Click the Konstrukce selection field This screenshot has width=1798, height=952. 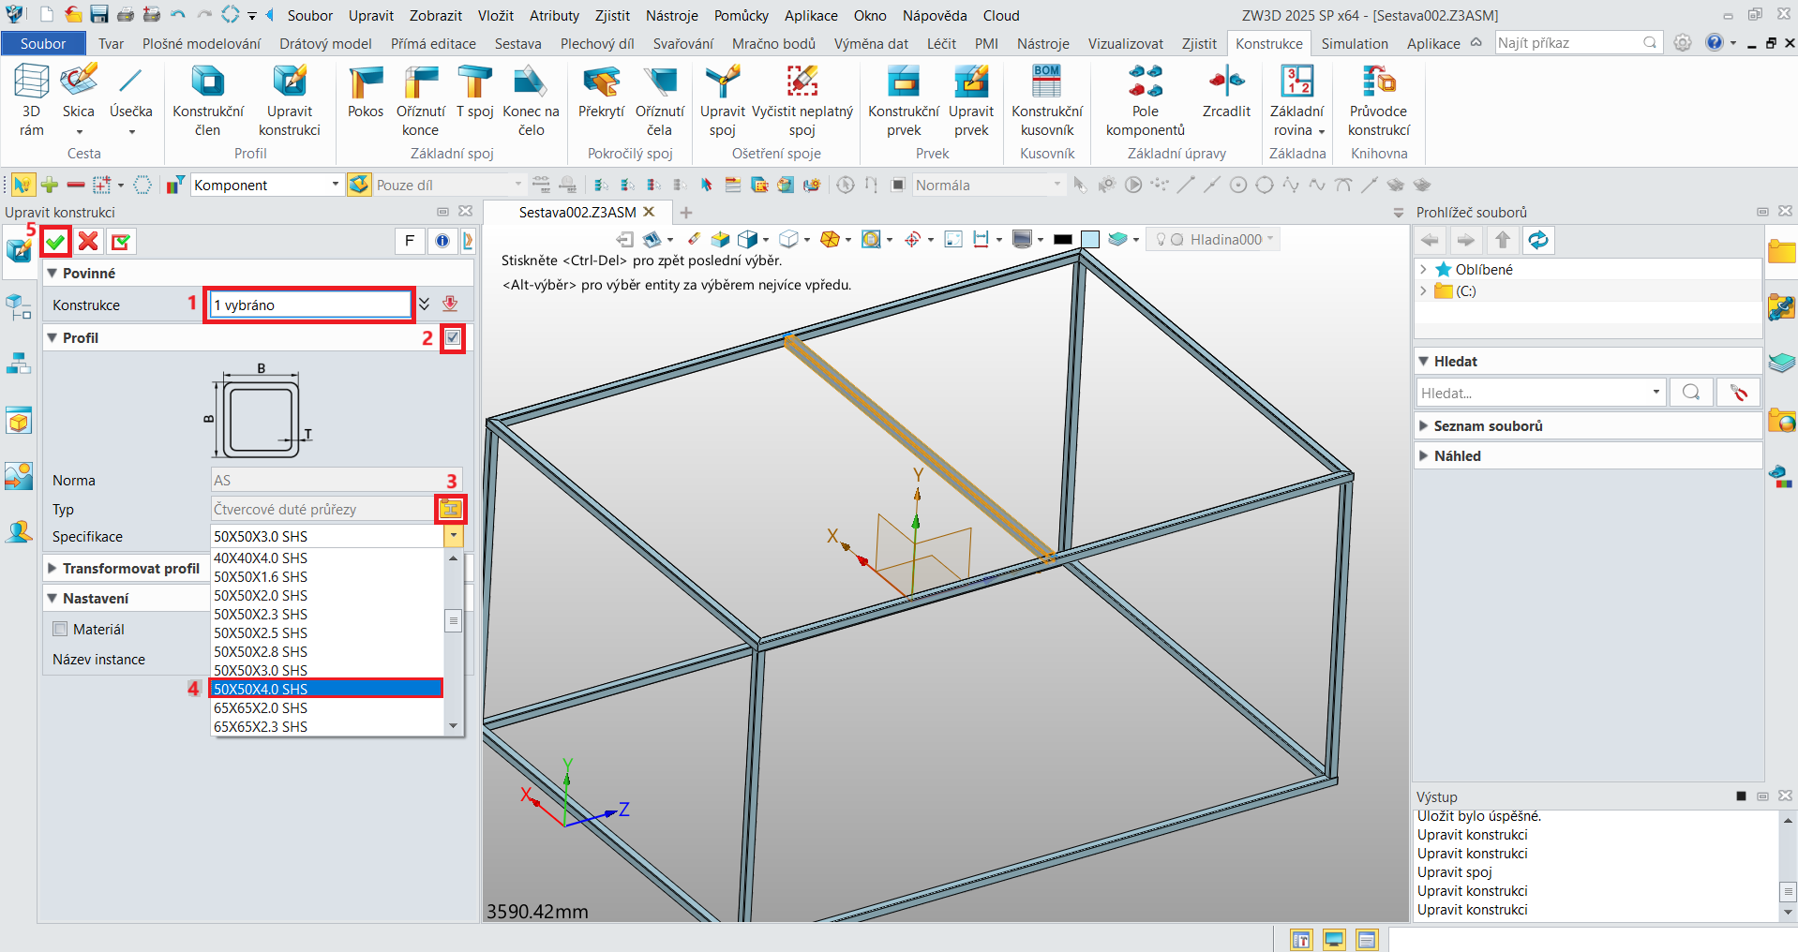pyautogui.click(x=310, y=305)
